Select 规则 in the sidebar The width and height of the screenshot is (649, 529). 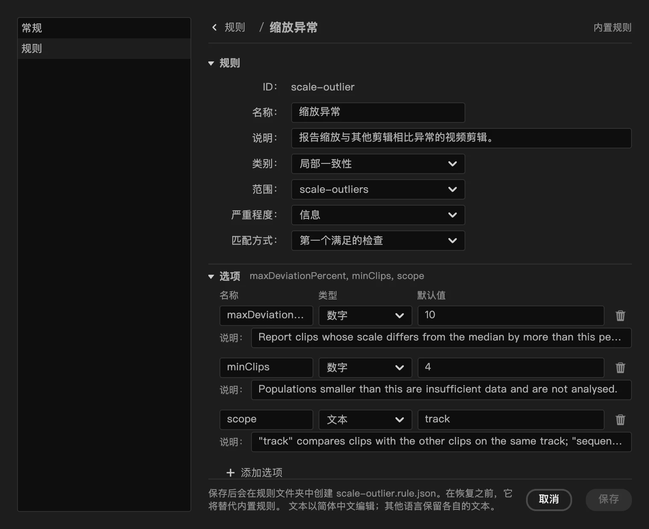(104, 49)
